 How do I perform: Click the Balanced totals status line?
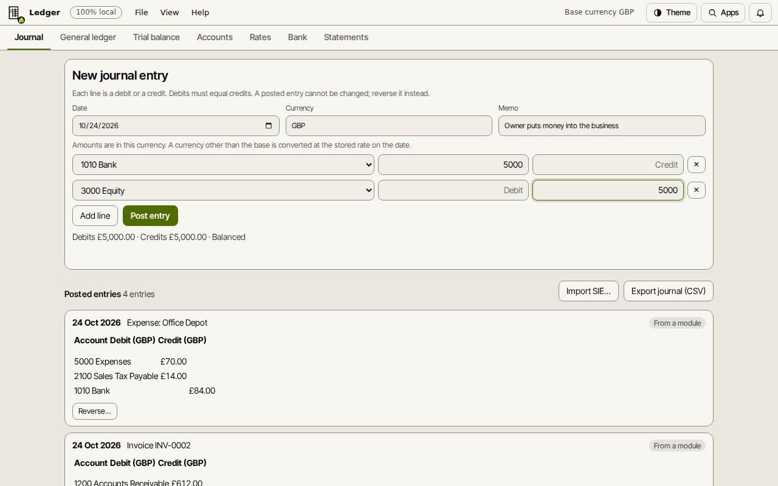click(159, 237)
